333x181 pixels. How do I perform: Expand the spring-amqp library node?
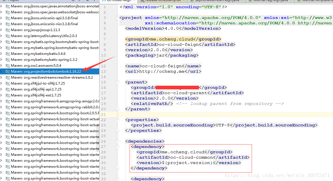(1, 101)
